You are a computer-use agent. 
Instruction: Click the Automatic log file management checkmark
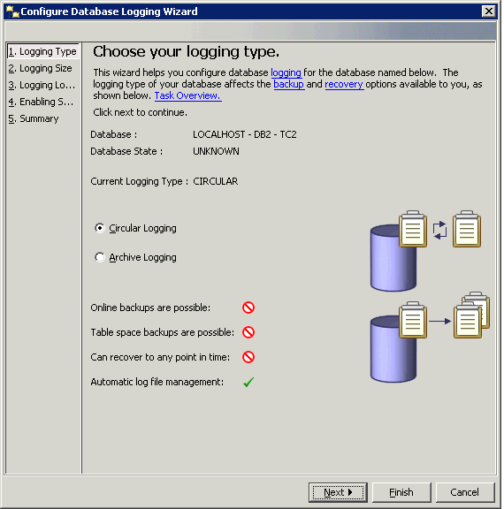point(248,382)
